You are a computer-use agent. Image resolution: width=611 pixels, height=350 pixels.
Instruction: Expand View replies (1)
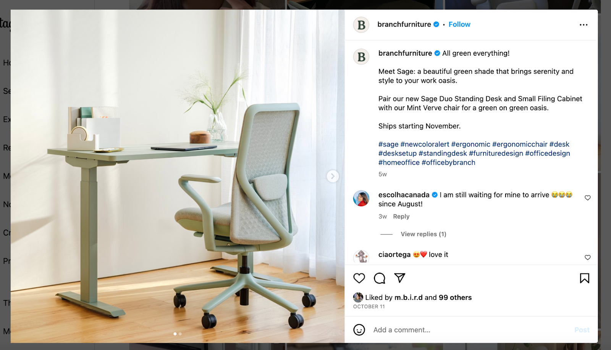(423, 234)
